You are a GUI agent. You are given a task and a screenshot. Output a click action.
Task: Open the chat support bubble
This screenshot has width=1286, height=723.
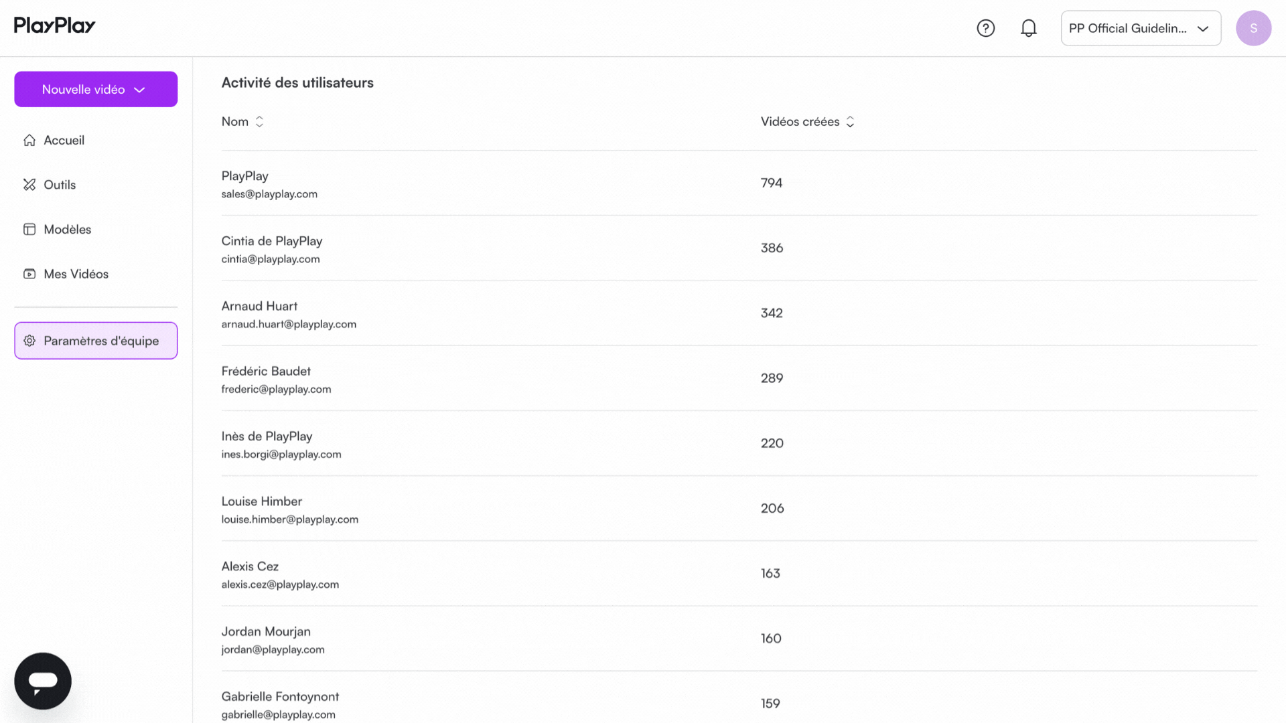click(x=43, y=681)
